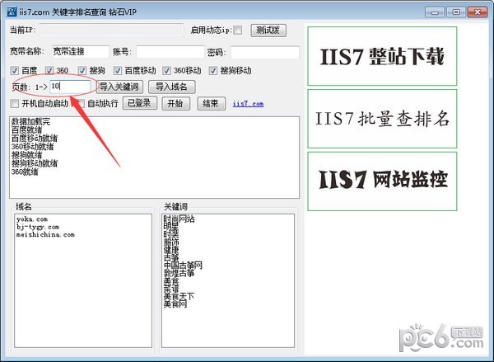The width and height of the screenshot is (494, 362).
Task: Click the 账号 input field
Action: (170, 52)
